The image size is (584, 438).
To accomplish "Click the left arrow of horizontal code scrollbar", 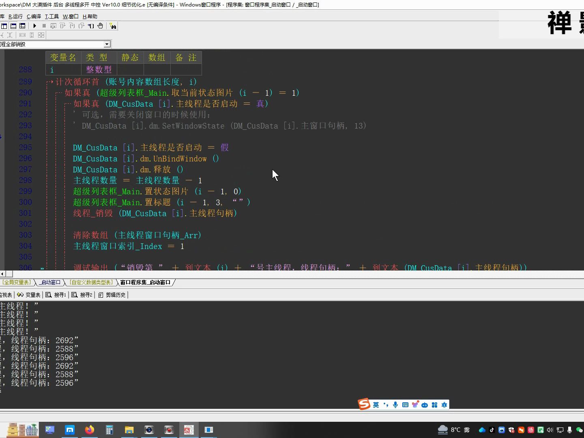I will point(2,274).
